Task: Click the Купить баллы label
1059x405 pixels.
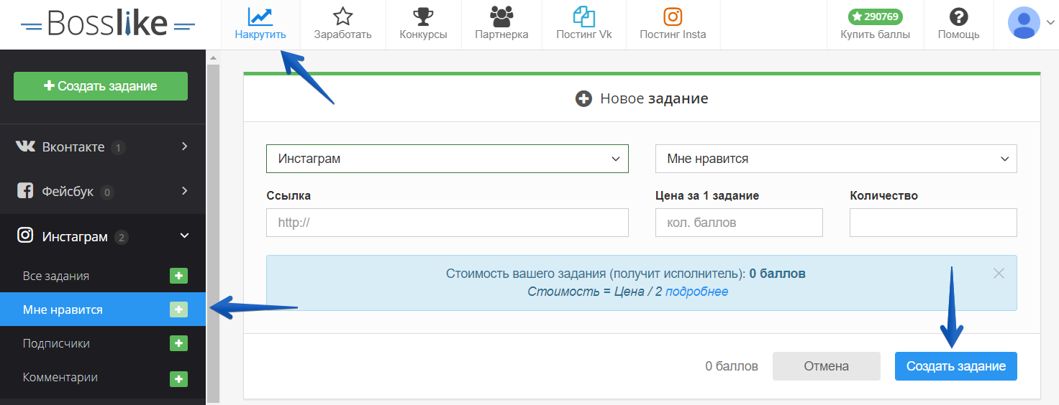Action: pos(875,34)
